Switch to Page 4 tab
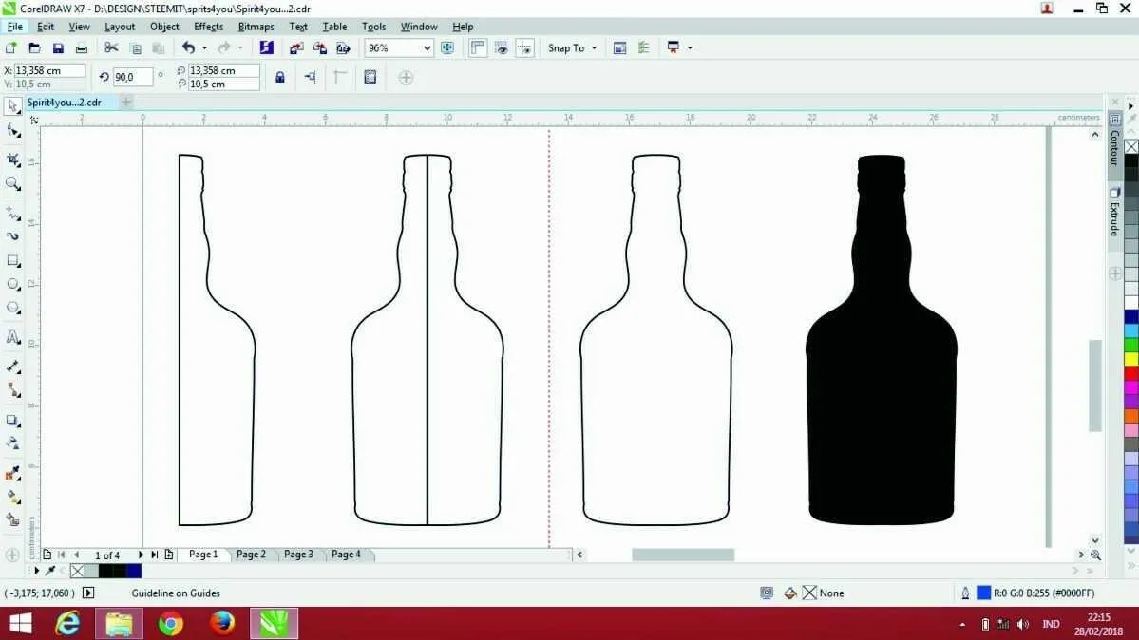Viewport: 1139px width, 640px height. point(346,555)
